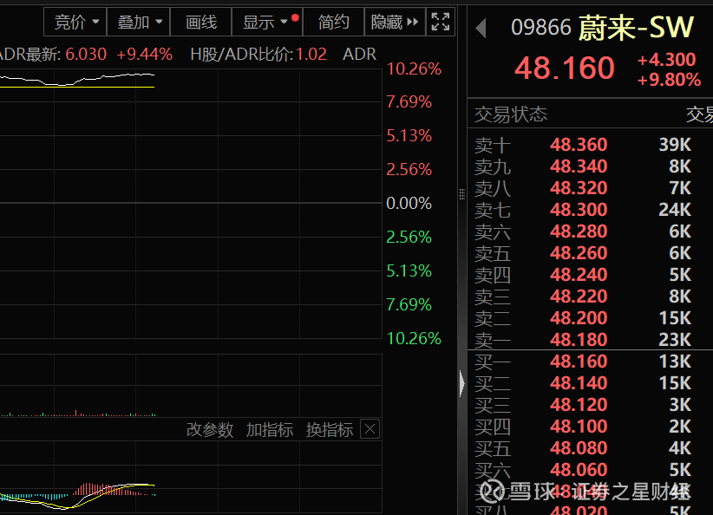Select 买三 bid price 48.120
This screenshot has width=713, height=515.
(x=579, y=405)
